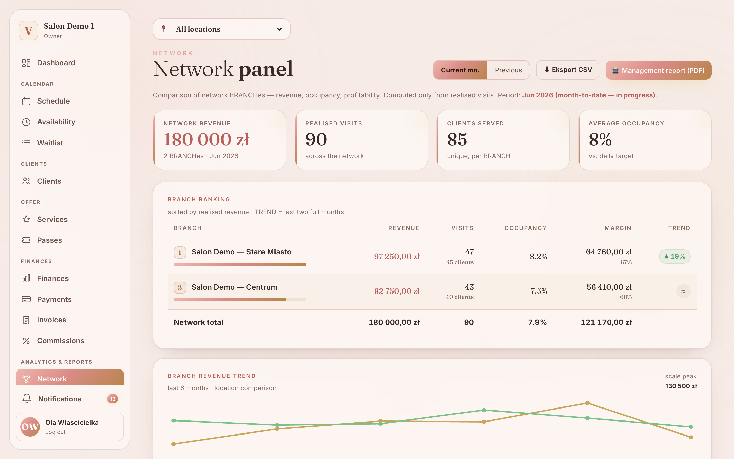Click the location pin icon

pyautogui.click(x=164, y=29)
